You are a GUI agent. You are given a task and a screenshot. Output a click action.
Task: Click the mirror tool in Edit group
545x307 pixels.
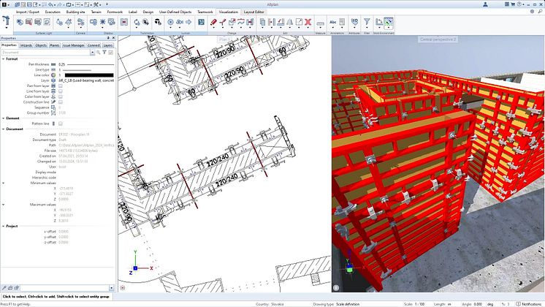point(289,22)
